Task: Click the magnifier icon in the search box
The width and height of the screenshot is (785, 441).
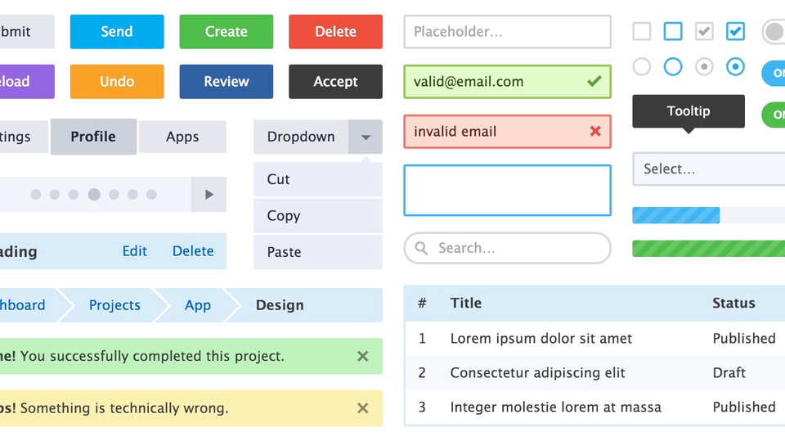Action: click(x=421, y=248)
